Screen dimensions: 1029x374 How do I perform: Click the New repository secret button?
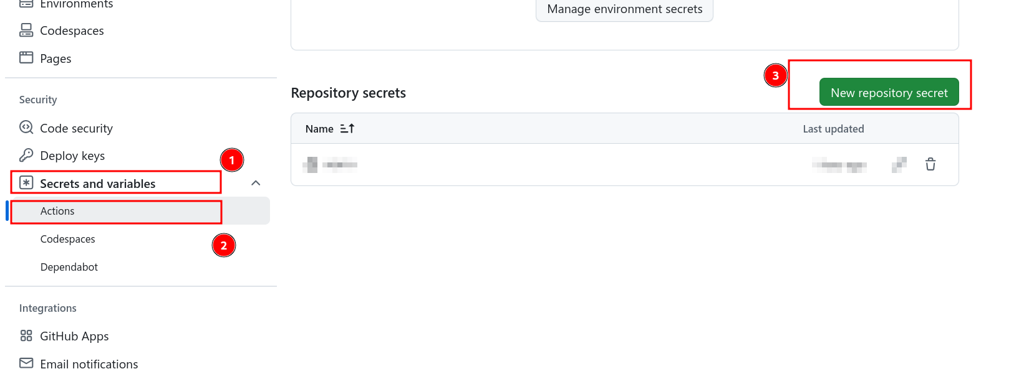889,93
